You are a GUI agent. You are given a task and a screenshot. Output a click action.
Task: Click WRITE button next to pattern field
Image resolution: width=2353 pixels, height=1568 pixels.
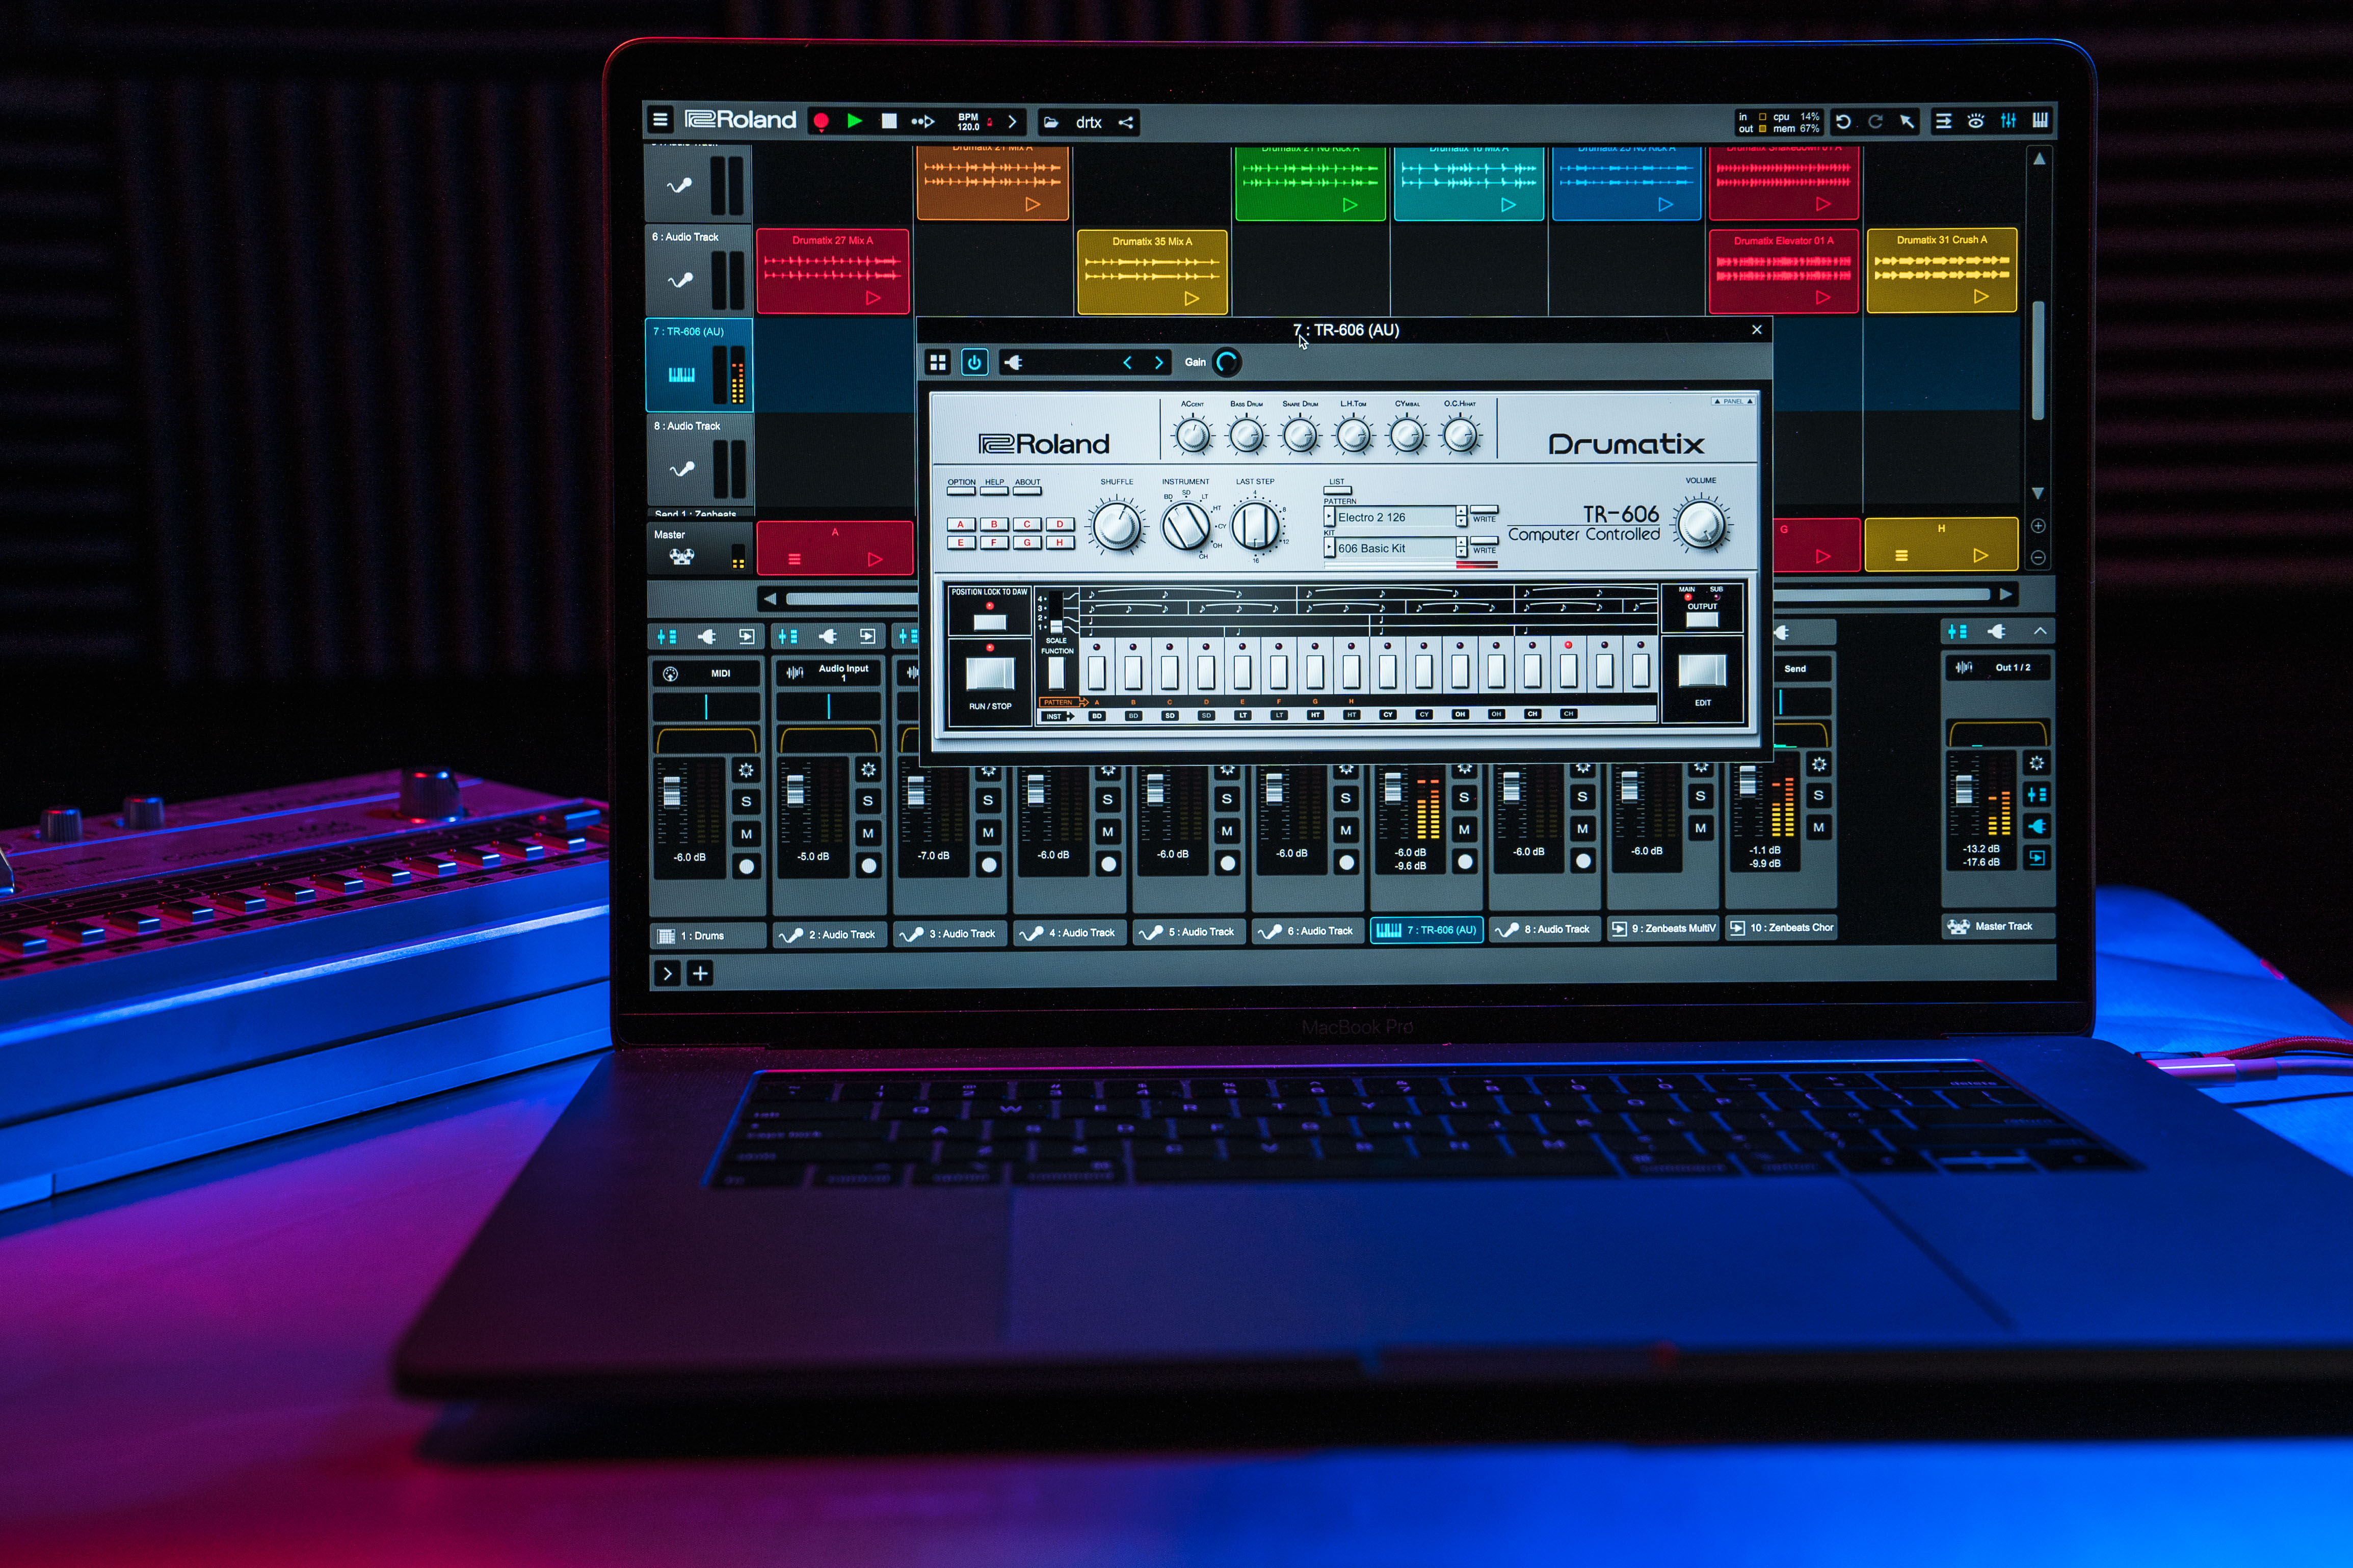tap(1485, 510)
